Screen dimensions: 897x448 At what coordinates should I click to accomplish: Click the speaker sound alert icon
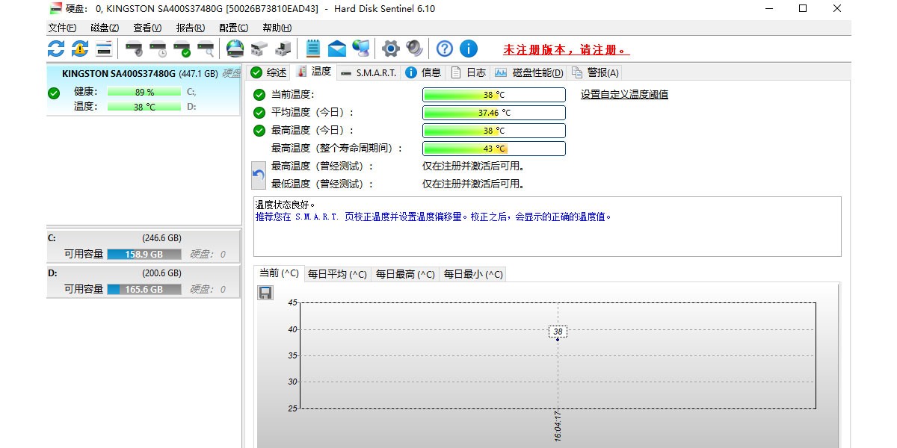[x=414, y=49]
